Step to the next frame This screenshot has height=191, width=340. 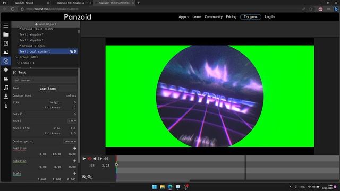(100, 159)
